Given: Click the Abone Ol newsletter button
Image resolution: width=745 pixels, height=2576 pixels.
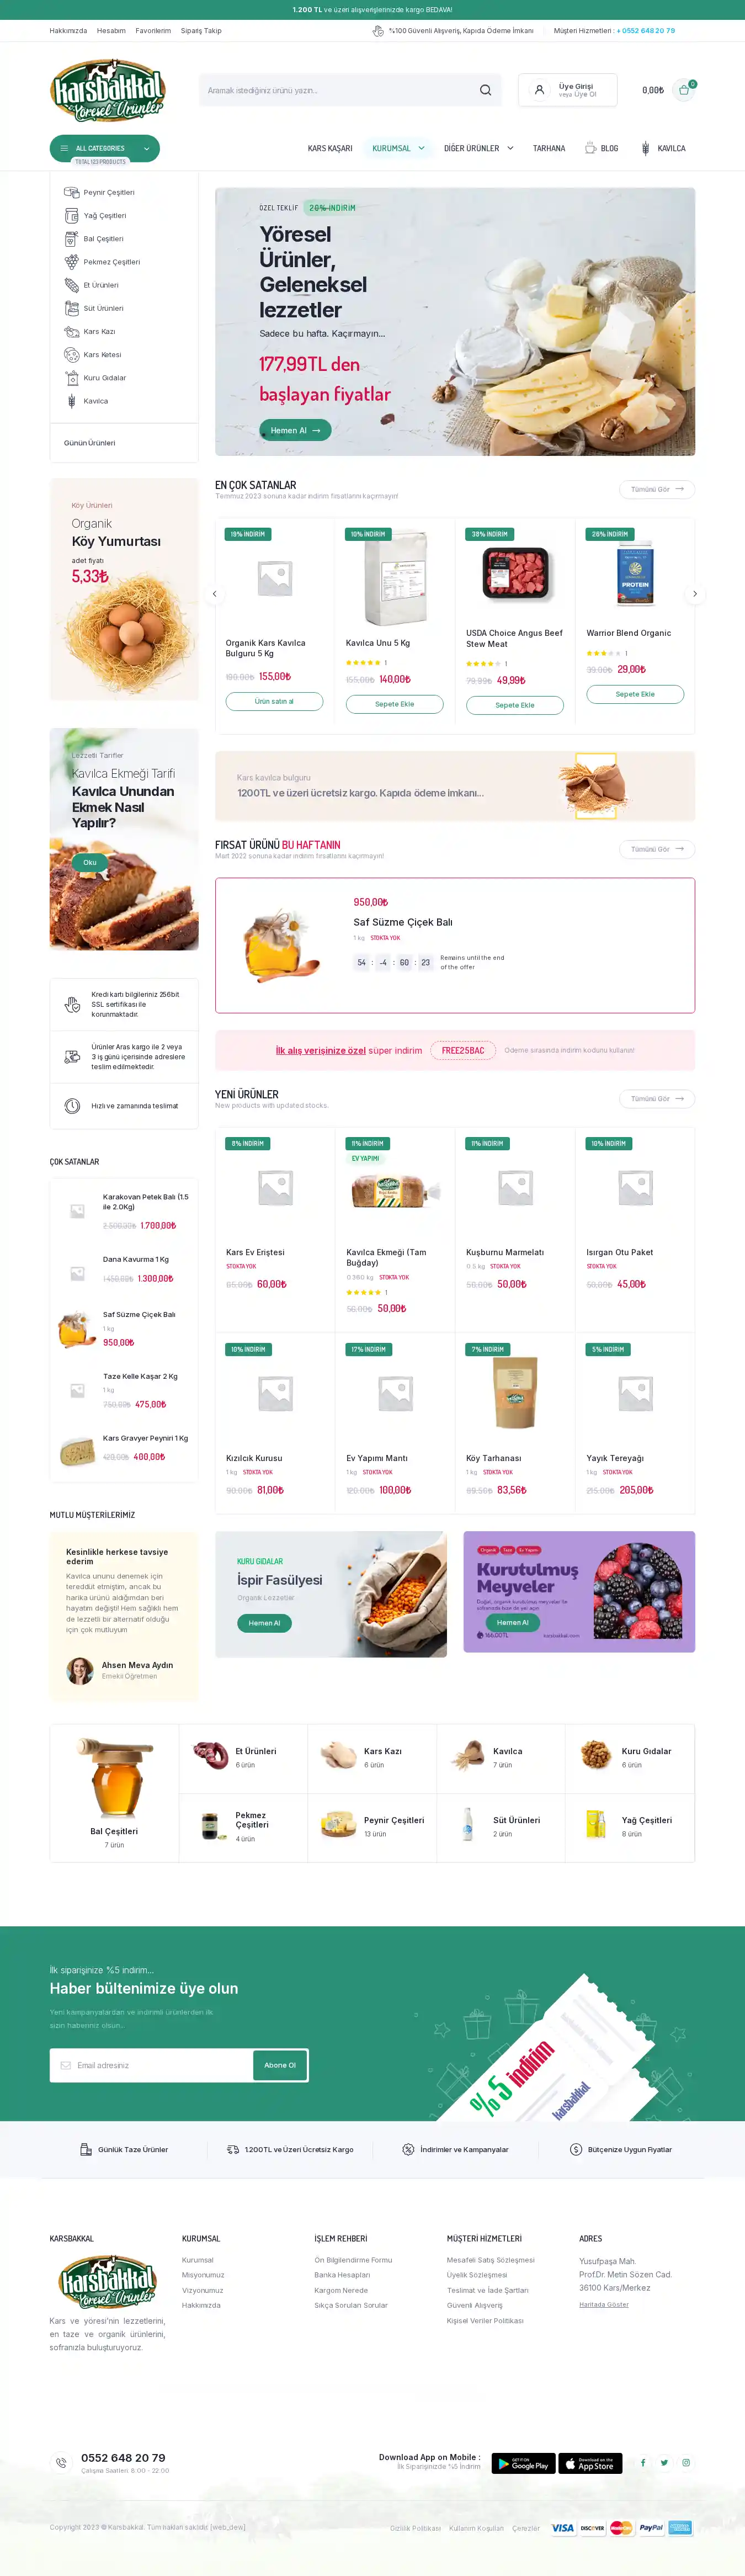Looking at the screenshot, I should [x=280, y=2065].
